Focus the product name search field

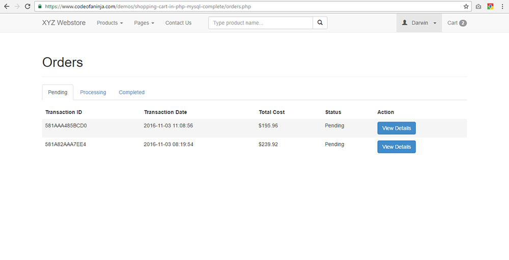(x=261, y=23)
